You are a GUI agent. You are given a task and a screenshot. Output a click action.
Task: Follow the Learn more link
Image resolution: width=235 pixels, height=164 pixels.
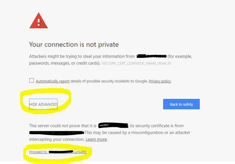pos(96,139)
